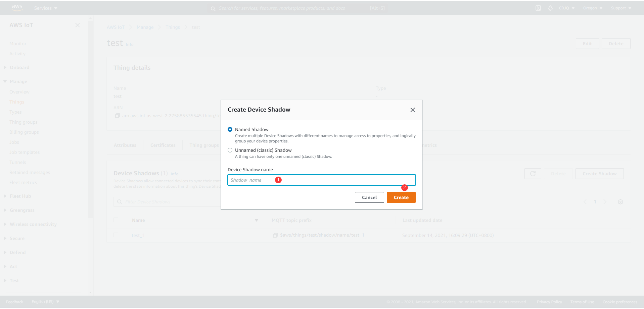Viewport: 644px width, 309px height.
Task: Open Monitor in the sidebar
Action: pos(18,44)
